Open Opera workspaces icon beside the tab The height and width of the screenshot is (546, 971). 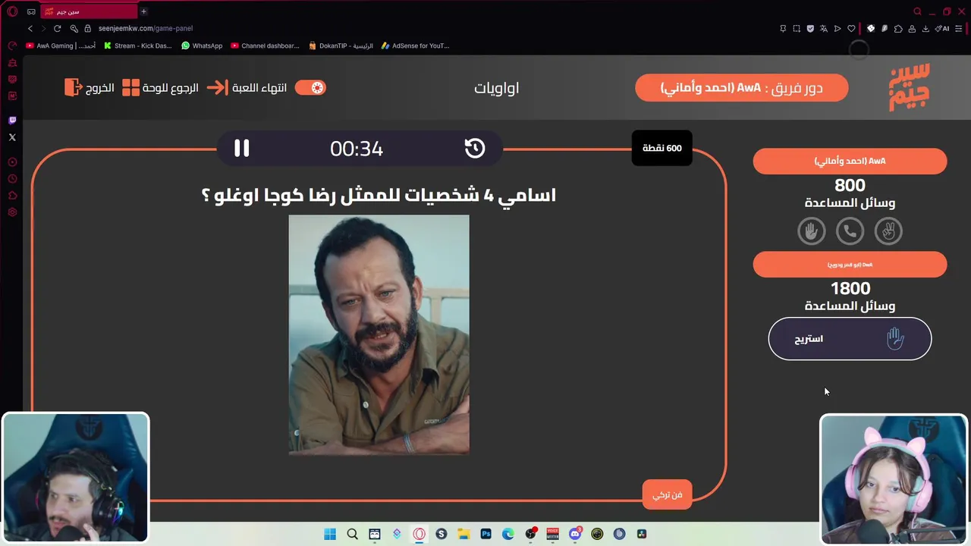[x=31, y=11]
